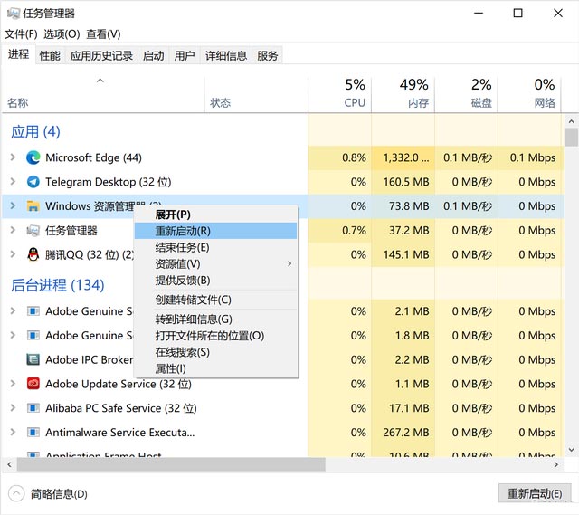Switch to the 用户 tab
579x515 pixels.
coord(185,56)
